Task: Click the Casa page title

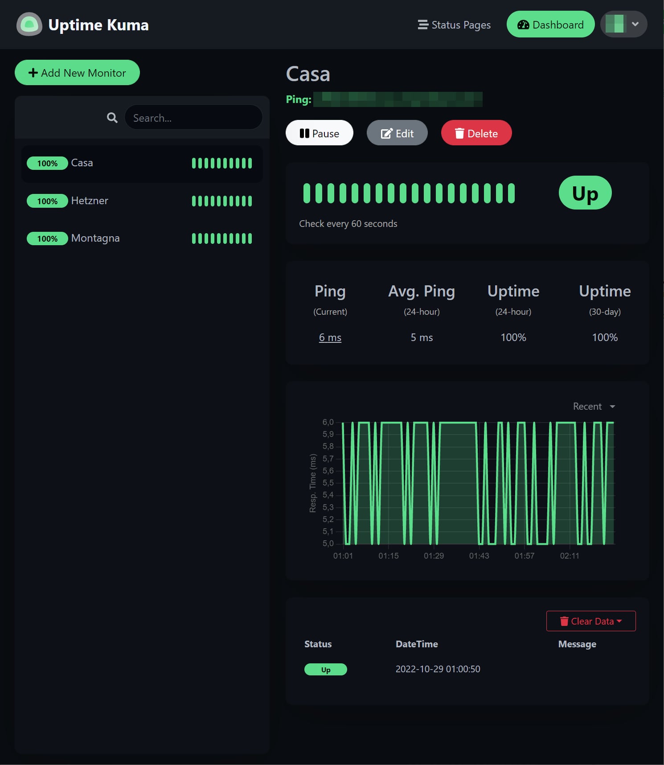Action: (x=308, y=74)
